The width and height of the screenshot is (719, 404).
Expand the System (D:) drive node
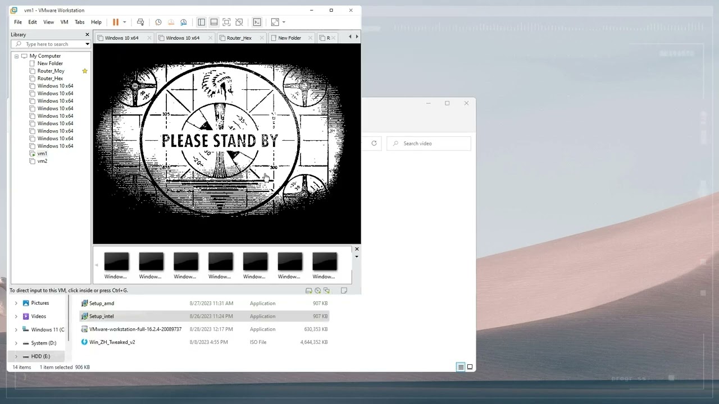pyautogui.click(x=16, y=343)
